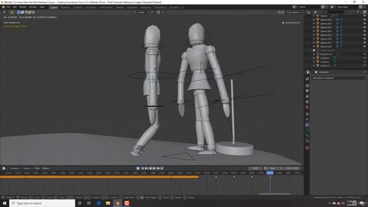Open the Object properties tab
This screenshot has height=207, width=368.
coord(307,114)
